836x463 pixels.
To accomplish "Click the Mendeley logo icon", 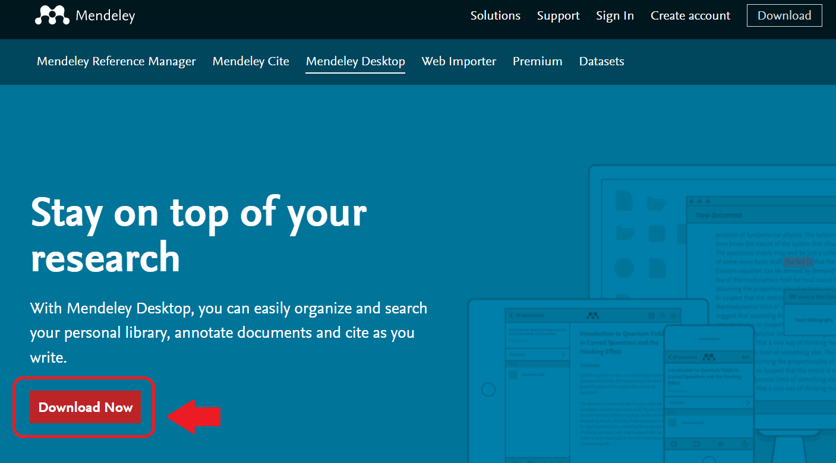I will pyautogui.click(x=52, y=15).
